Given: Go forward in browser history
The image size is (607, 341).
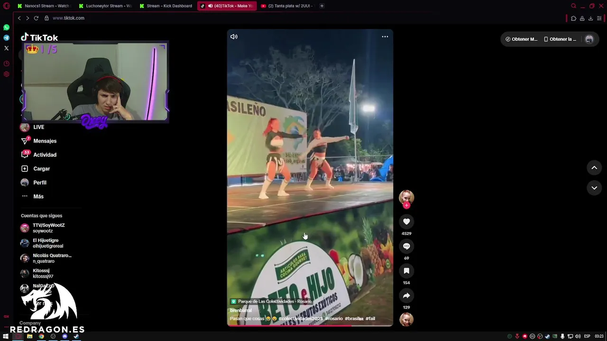Looking at the screenshot, I should coord(28,18).
